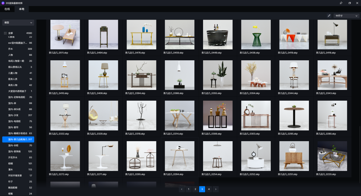Viewport: 361px width, 196px height.
Task: Select the 精选配楼 category
Action: [x=18, y=188]
